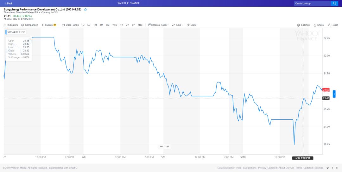Collapse side panel with blue arrow tab
Viewport: 342px width, 172px height.
(334, 94)
